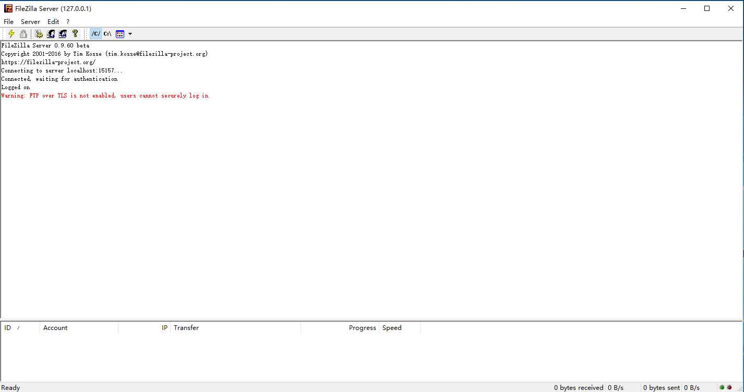Image resolution: width=744 pixels, height=392 pixels.
Task: Expand the sorting dropdown arrow
Action: pyautogui.click(x=130, y=34)
